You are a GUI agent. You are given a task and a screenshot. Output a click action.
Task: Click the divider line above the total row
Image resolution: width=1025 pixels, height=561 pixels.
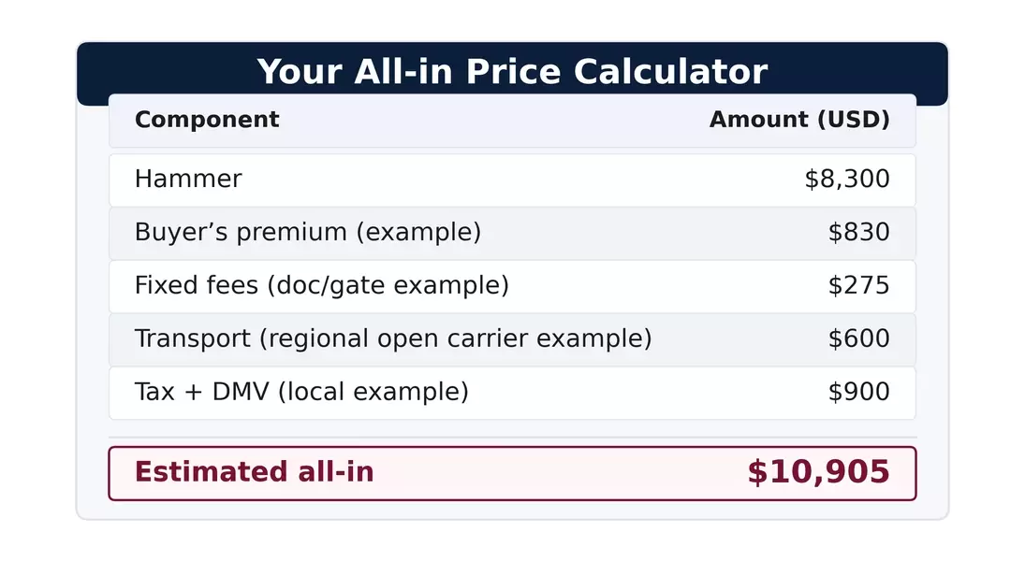(x=512, y=437)
